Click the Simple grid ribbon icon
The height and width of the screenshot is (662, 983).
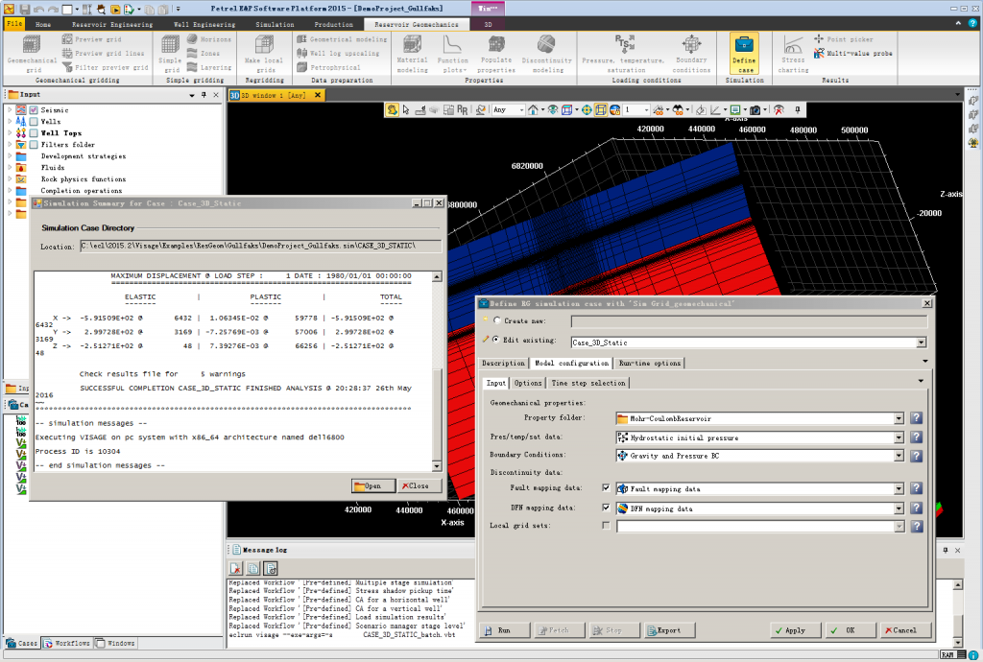coord(170,53)
